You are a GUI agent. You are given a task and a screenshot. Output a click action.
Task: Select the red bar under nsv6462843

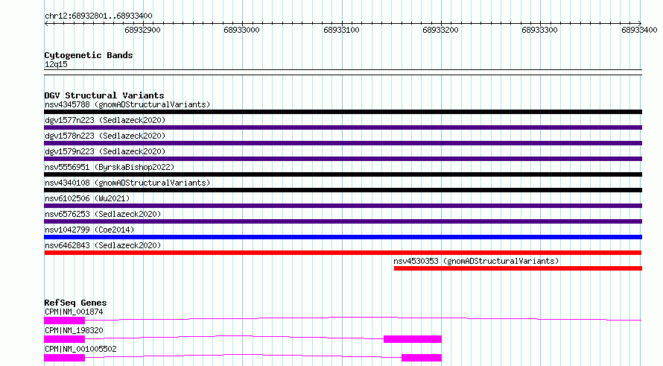tap(343, 253)
